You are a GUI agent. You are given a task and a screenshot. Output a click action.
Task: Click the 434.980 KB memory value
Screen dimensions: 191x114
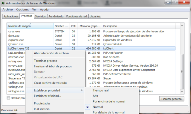tap(93, 48)
